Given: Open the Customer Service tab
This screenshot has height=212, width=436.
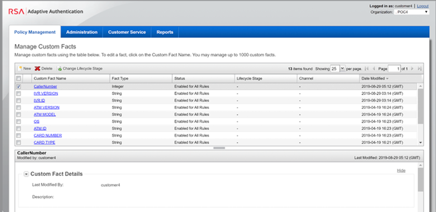Looking at the screenshot, I should pos(127,32).
